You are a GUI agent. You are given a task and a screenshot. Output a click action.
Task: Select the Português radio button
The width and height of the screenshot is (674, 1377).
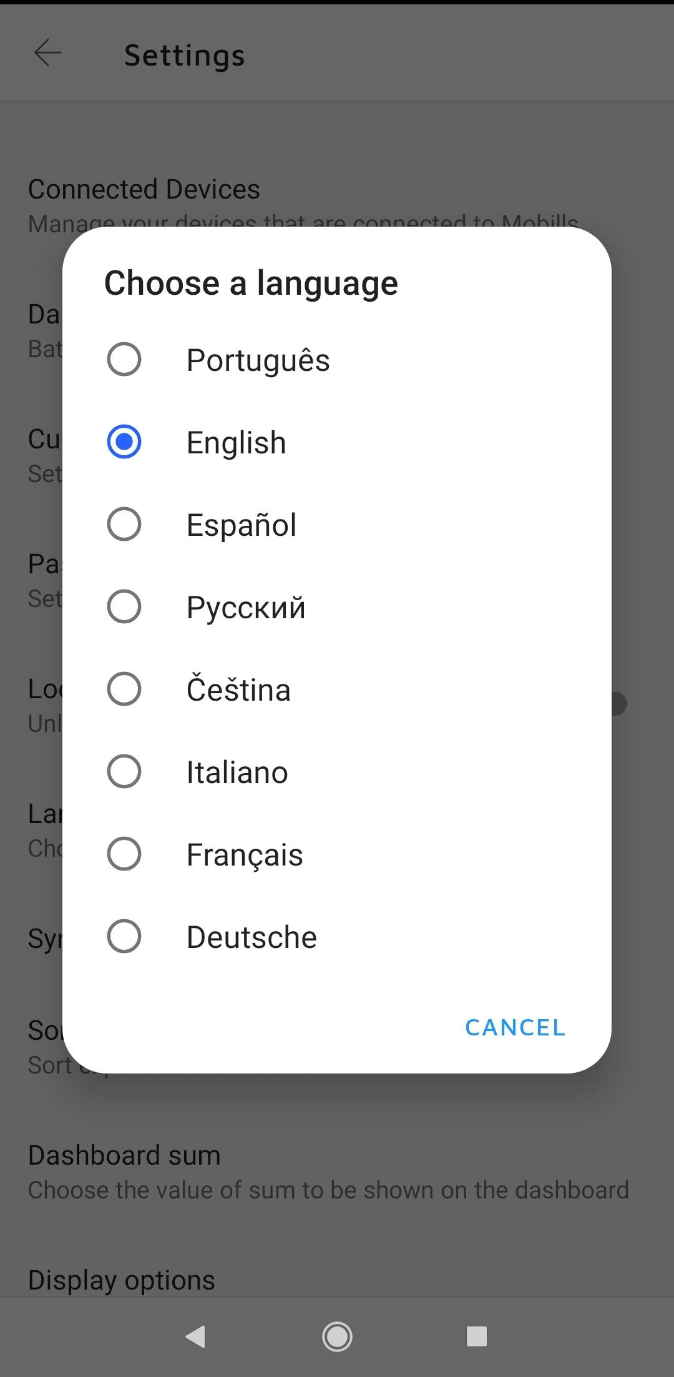pos(124,360)
